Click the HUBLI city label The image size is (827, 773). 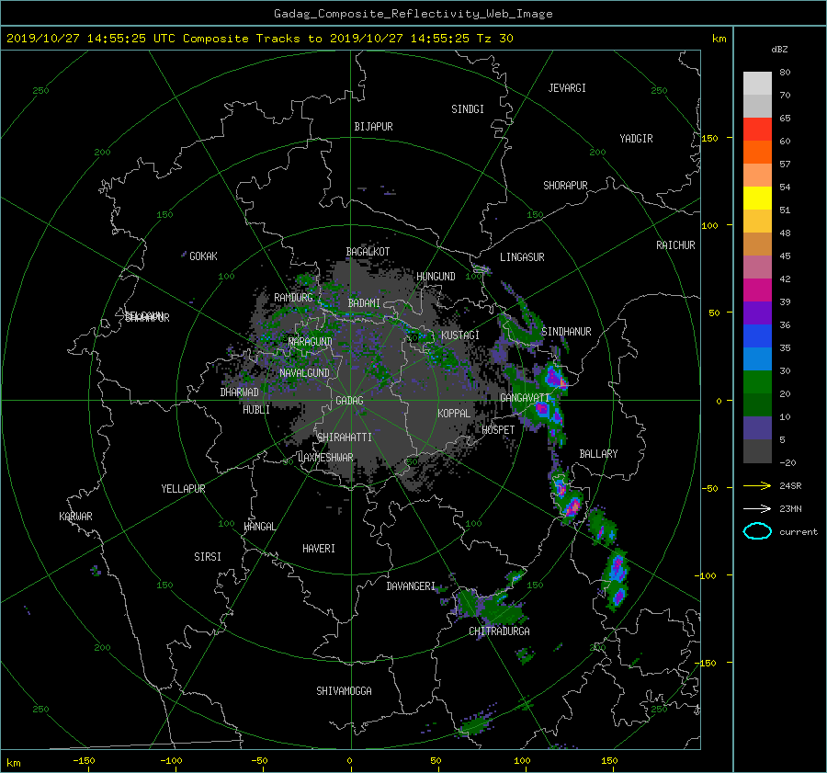(x=255, y=410)
